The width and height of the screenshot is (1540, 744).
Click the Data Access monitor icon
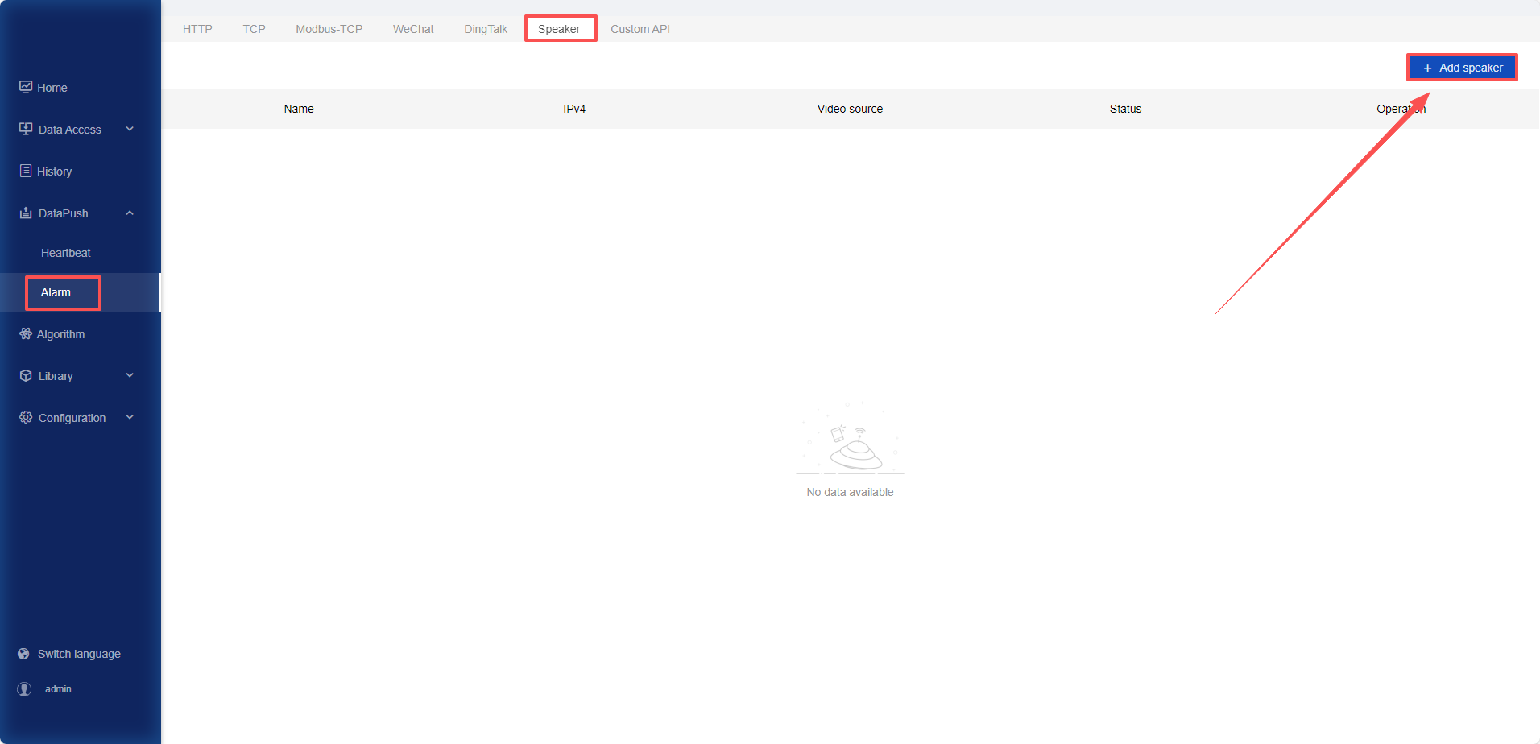pos(26,129)
